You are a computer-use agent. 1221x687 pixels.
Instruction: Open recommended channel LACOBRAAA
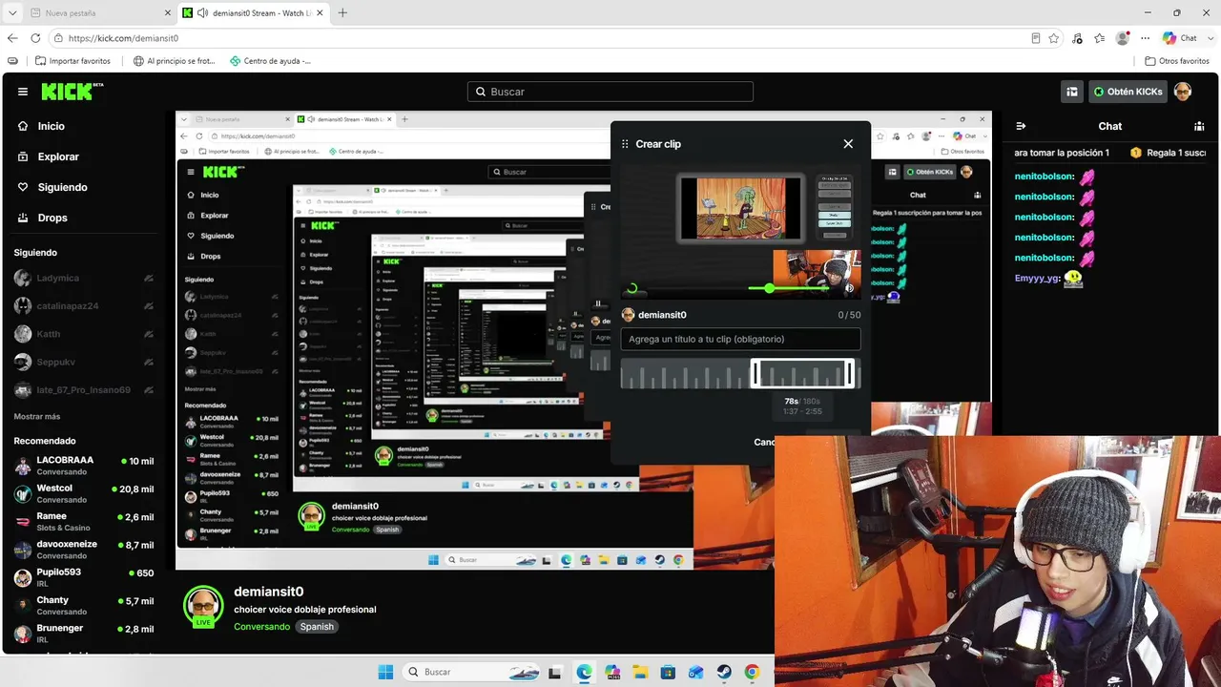tap(84, 466)
